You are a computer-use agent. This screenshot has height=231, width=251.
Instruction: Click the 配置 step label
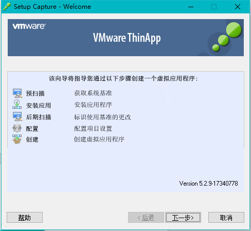(32, 128)
